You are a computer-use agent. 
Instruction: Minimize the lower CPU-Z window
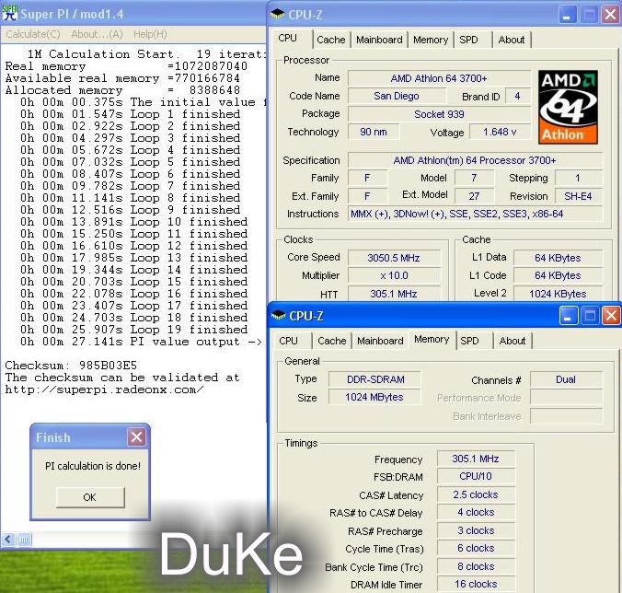click(568, 316)
